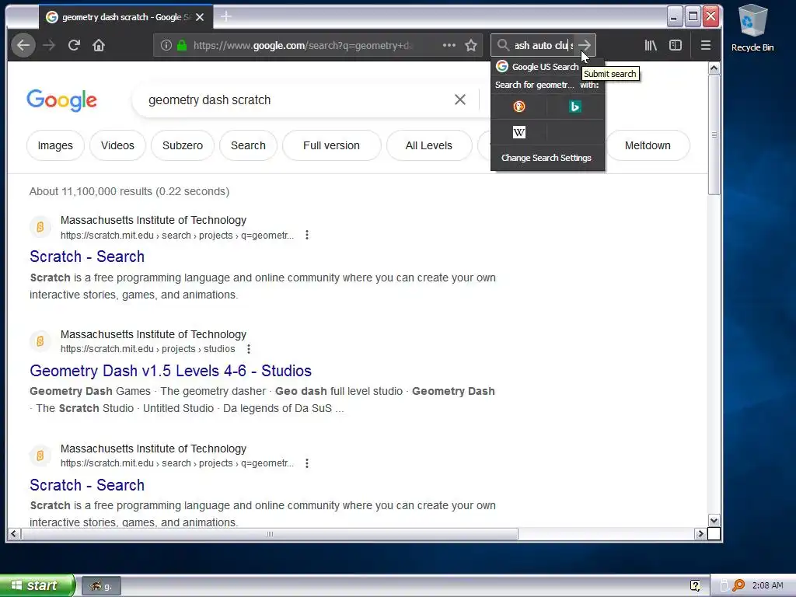Image resolution: width=796 pixels, height=597 pixels.
Task: Click the Start button
Action: pyautogui.click(x=37, y=585)
